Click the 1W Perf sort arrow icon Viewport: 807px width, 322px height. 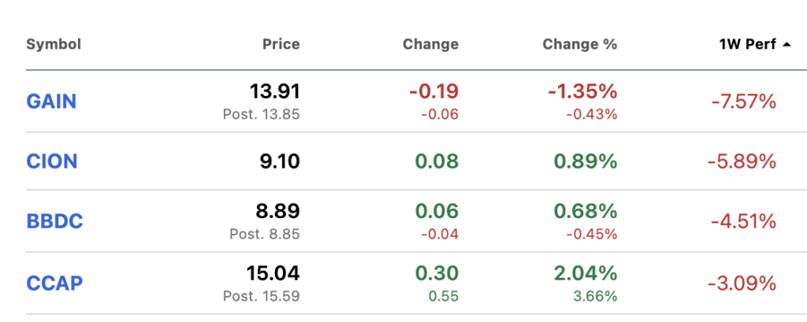[x=786, y=45]
